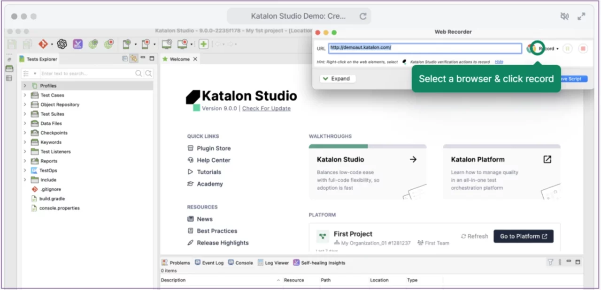The width and height of the screenshot is (601, 290).
Task: Open the Spy Windows recorder icon
Action: click(x=167, y=44)
